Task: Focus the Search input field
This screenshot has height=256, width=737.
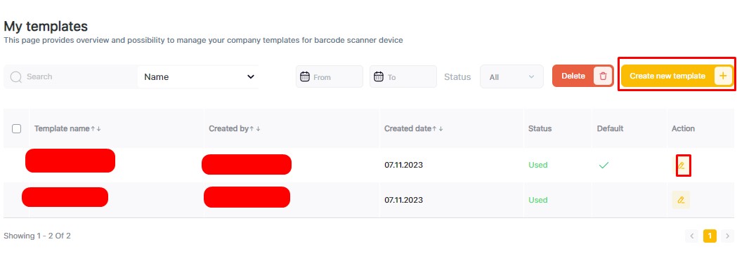Action: click(x=80, y=77)
